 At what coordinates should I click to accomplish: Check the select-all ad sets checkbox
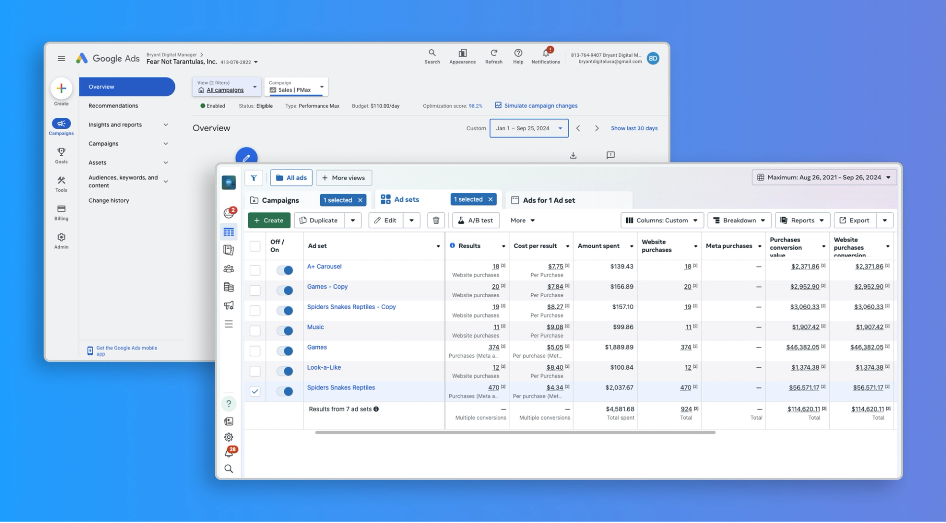click(255, 246)
